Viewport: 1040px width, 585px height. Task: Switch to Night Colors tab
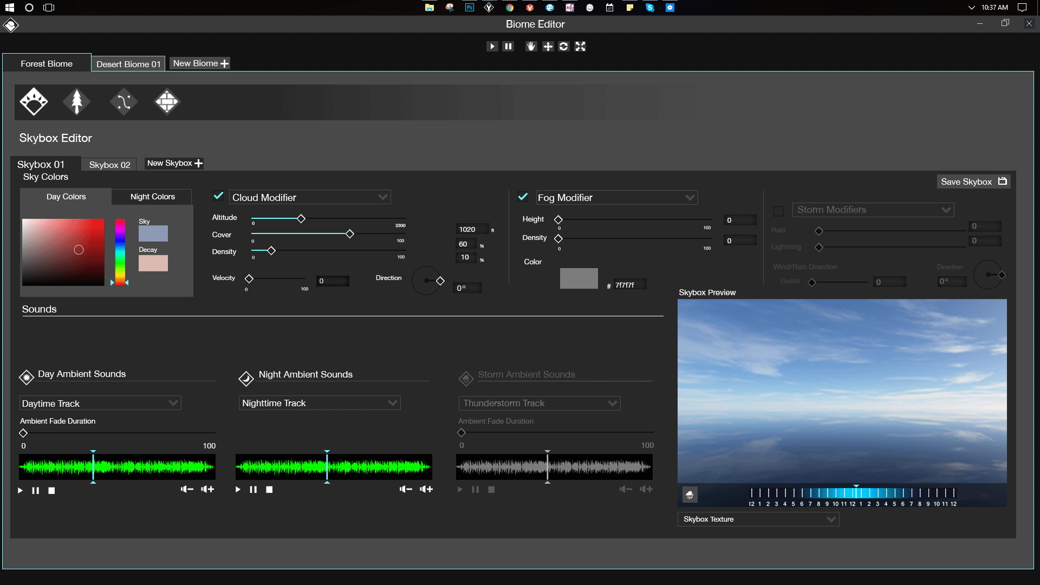coord(152,197)
